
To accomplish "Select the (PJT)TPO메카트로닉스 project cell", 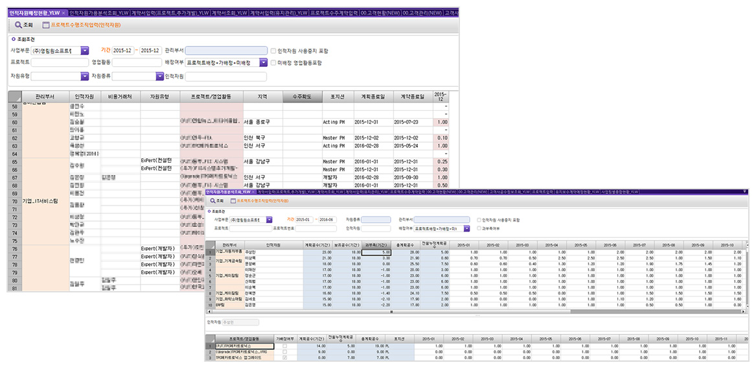I will pos(245,346).
